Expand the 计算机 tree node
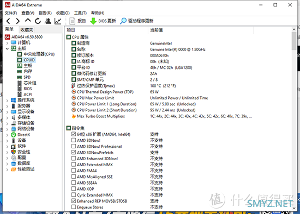 point(7,43)
